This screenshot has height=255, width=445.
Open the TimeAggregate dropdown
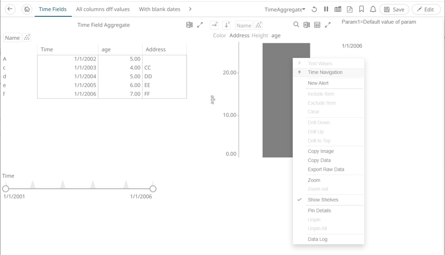pyautogui.click(x=285, y=9)
